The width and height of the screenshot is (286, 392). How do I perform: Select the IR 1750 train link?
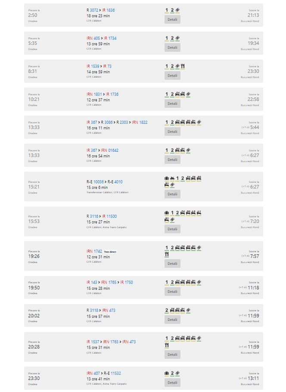tap(127, 282)
